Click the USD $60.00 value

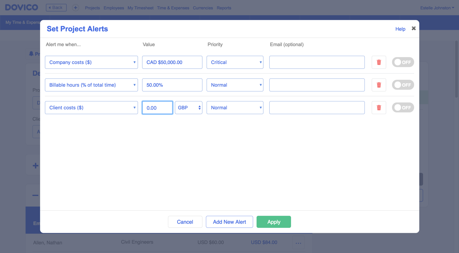coord(211,242)
